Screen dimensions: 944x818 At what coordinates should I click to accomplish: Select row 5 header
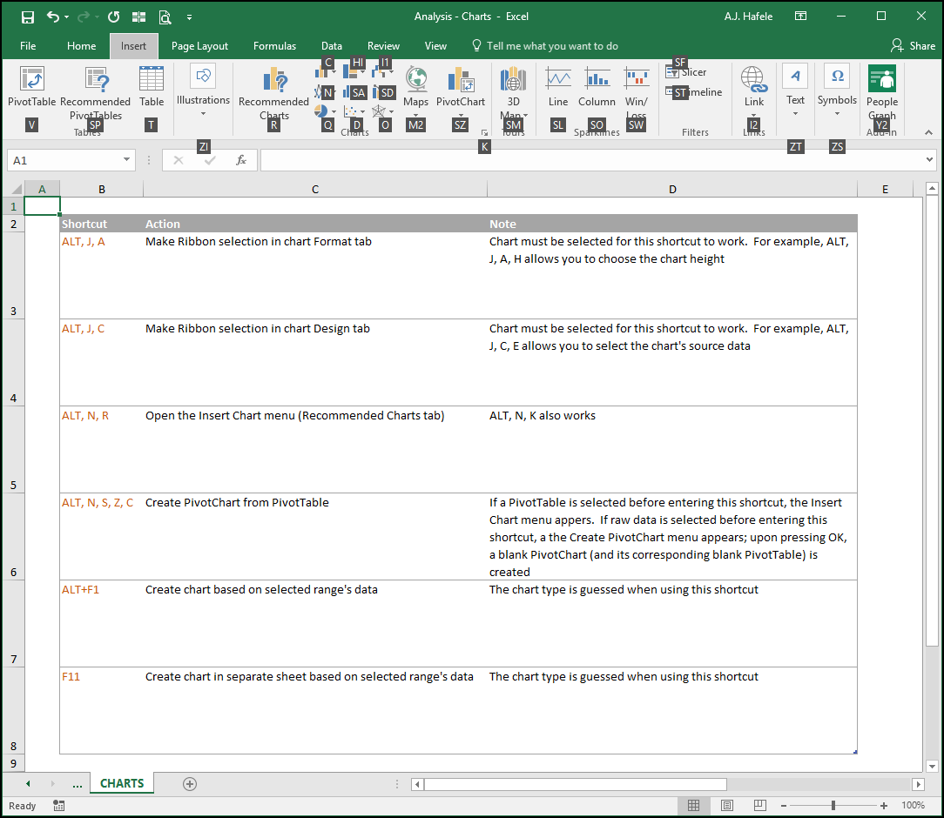click(x=13, y=450)
